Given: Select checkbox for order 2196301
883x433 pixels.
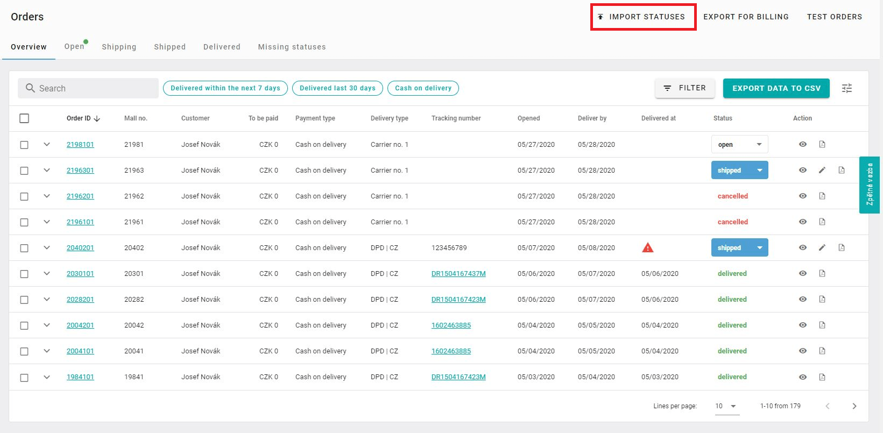Looking at the screenshot, I should click(x=24, y=171).
